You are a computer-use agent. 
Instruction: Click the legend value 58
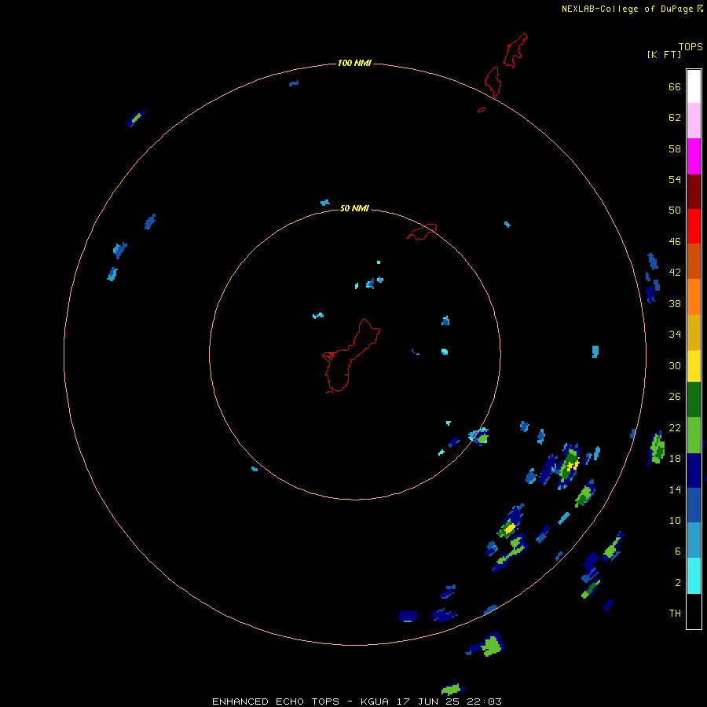pyautogui.click(x=675, y=148)
